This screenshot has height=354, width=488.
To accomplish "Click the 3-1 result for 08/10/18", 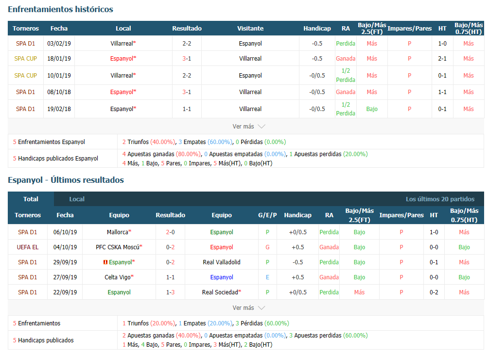I will click(187, 92).
